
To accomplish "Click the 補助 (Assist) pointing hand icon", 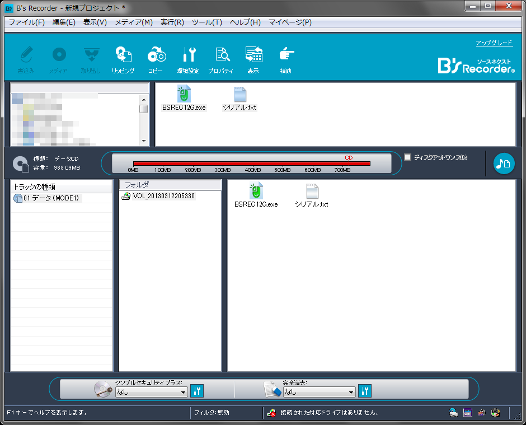I will pyautogui.click(x=286, y=60).
